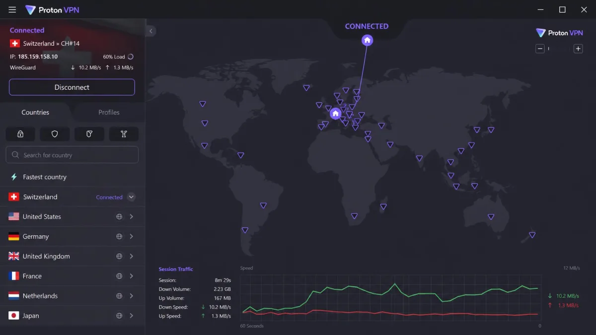Click the Disconnect button

[x=72, y=87]
